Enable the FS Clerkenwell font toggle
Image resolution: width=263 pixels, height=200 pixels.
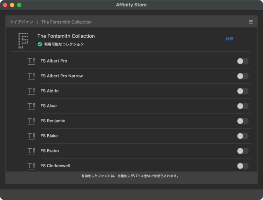coord(242,166)
